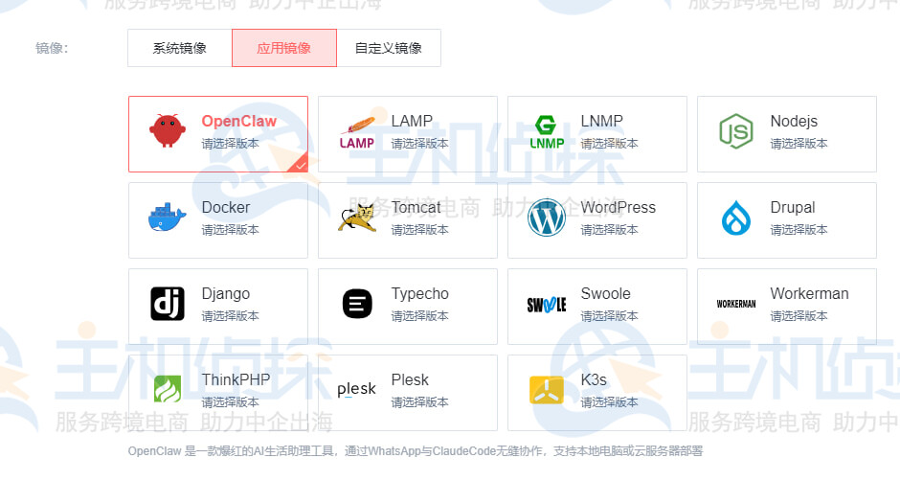Open the Nodejs 请选择版本 dropdown
The height and width of the screenshot is (481, 900).
pyautogui.click(x=799, y=144)
